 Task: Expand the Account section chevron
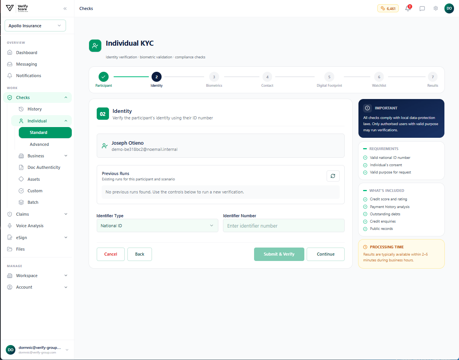coord(66,287)
